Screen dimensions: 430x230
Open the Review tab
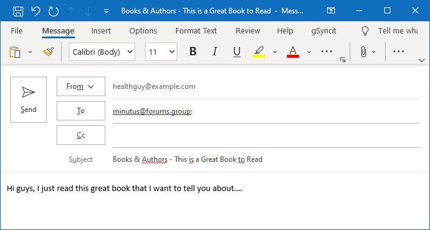pos(248,30)
